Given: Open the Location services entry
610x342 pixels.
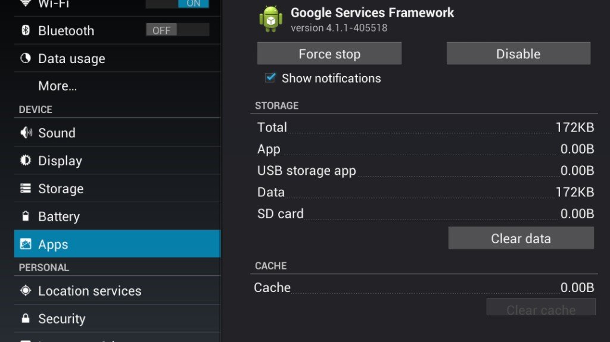Looking at the screenshot, I should 117,291.
